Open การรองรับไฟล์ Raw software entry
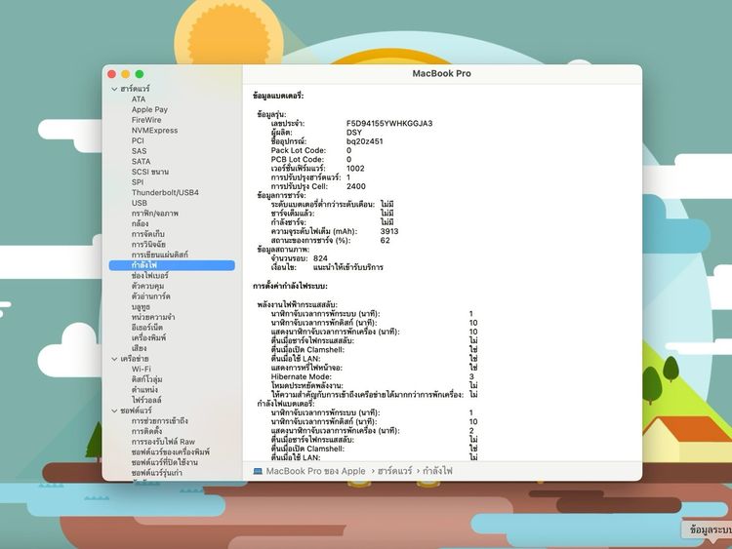The width and height of the screenshot is (732, 549). (163, 442)
